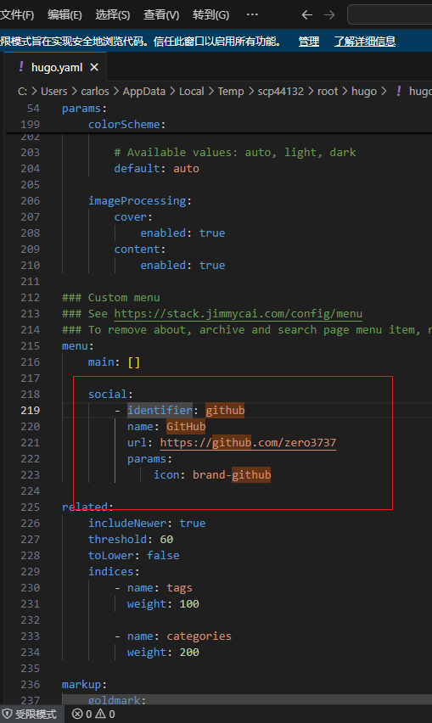Click the back navigation arrow
Image resolution: width=432 pixels, height=723 pixels.
click(307, 15)
